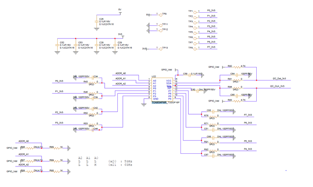Select capacitor C39 symbol

[93, 99]
